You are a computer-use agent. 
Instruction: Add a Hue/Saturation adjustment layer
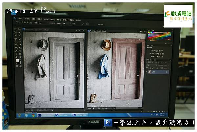tap(150, 54)
